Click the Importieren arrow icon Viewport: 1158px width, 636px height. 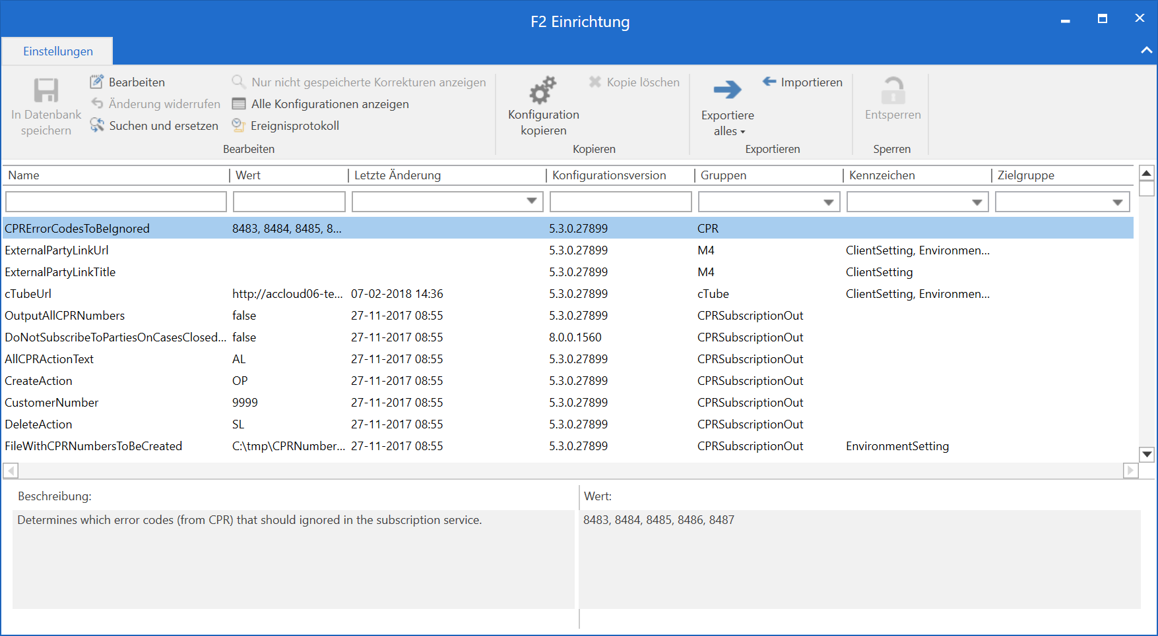point(769,82)
